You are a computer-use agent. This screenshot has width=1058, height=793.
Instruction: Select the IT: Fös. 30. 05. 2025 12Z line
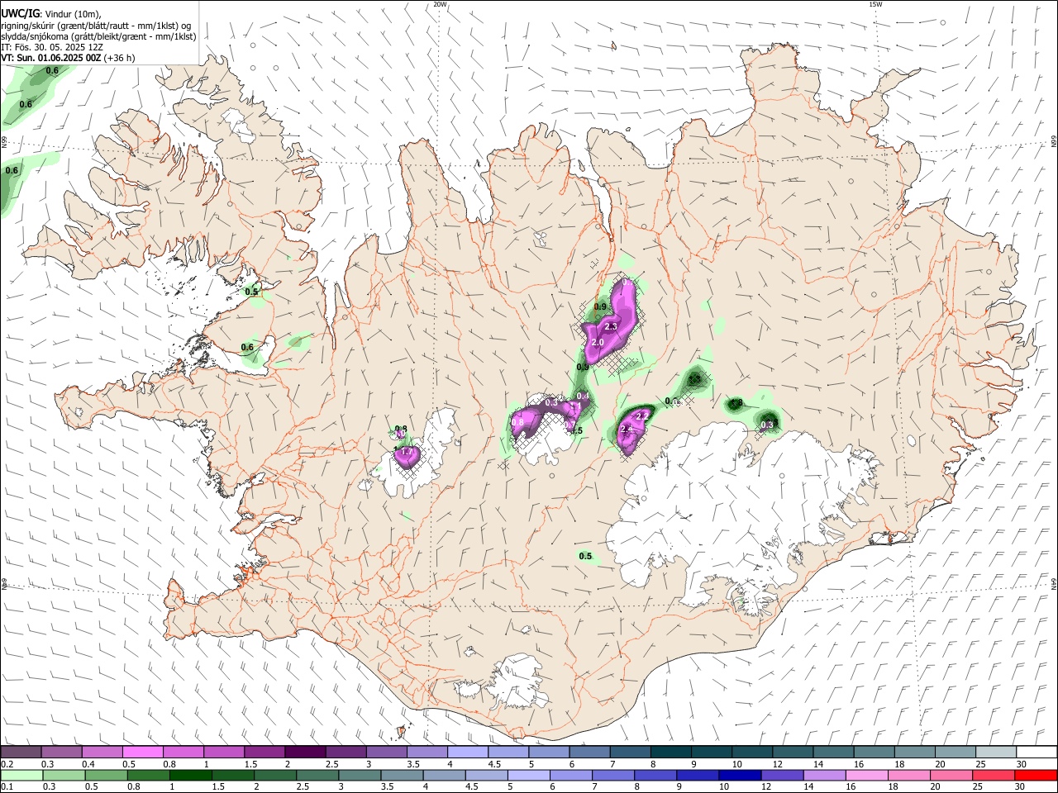tap(52, 47)
